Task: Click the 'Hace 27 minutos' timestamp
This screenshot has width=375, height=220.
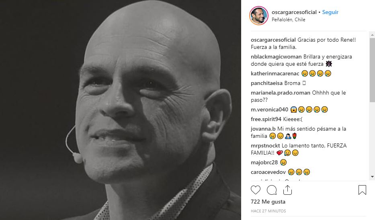Action: pyautogui.click(x=268, y=211)
